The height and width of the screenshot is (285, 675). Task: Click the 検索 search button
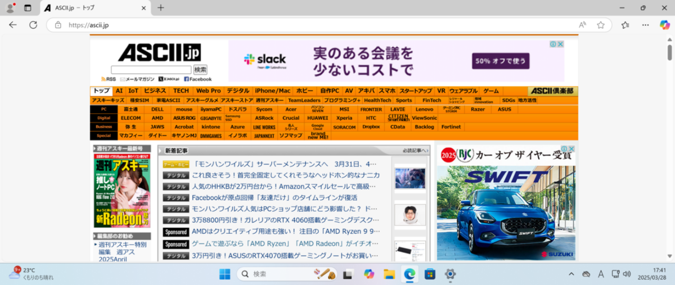(x=200, y=70)
